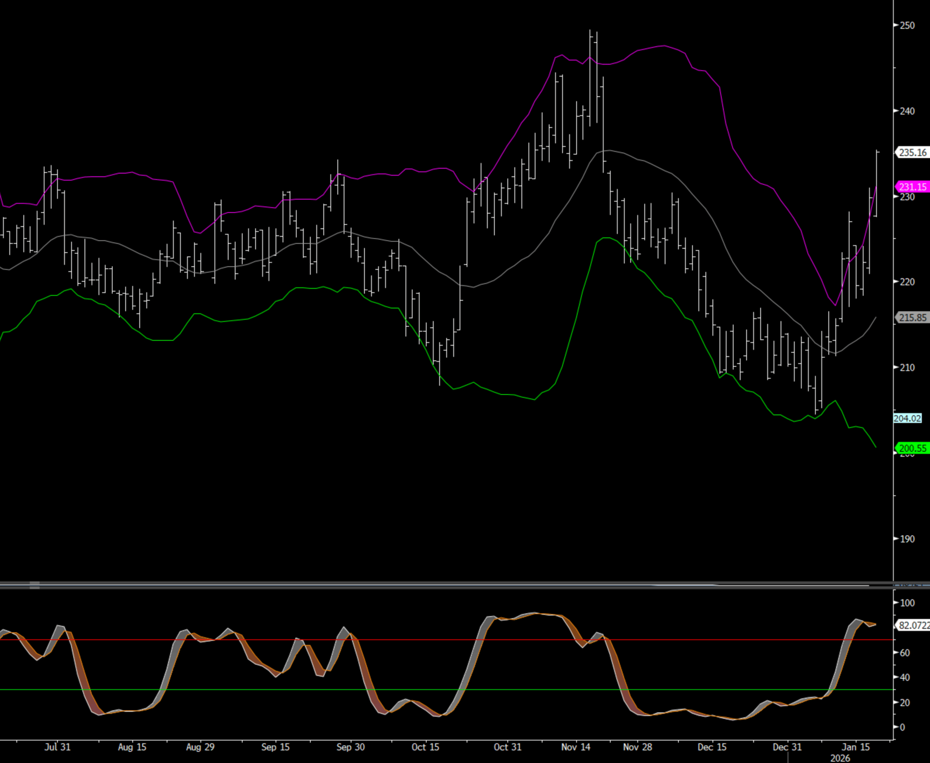Screen dimensions: 930x763
Task: Select the Jan 15 date label
Action: [855, 747]
